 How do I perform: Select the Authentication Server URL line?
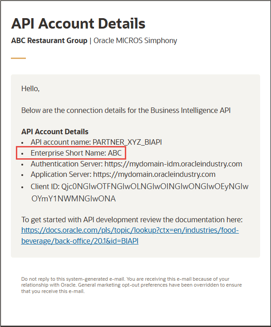[x=136, y=164]
